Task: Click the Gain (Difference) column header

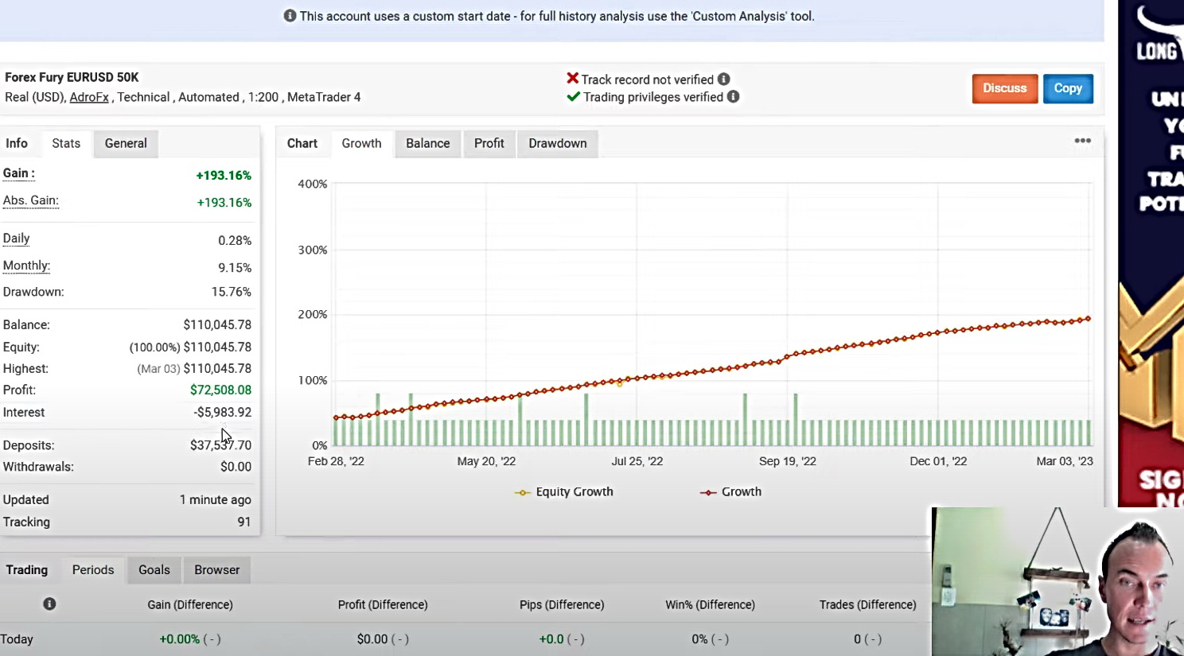Action: tap(190, 604)
